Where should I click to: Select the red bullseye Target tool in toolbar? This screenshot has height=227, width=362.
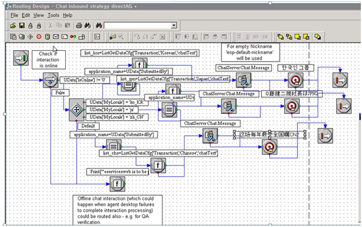39,37
